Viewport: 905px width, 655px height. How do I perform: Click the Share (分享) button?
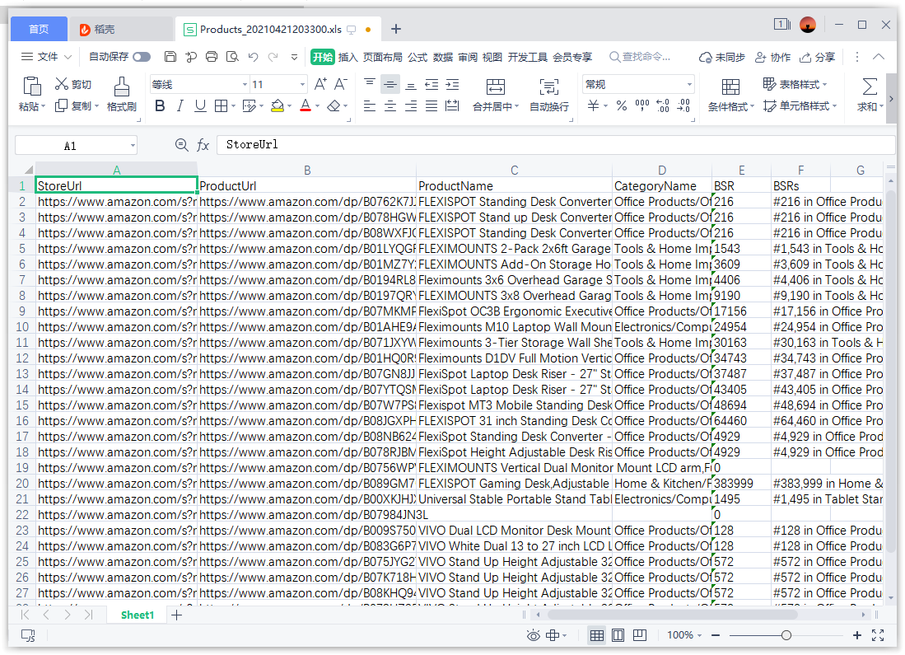(x=817, y=57)
